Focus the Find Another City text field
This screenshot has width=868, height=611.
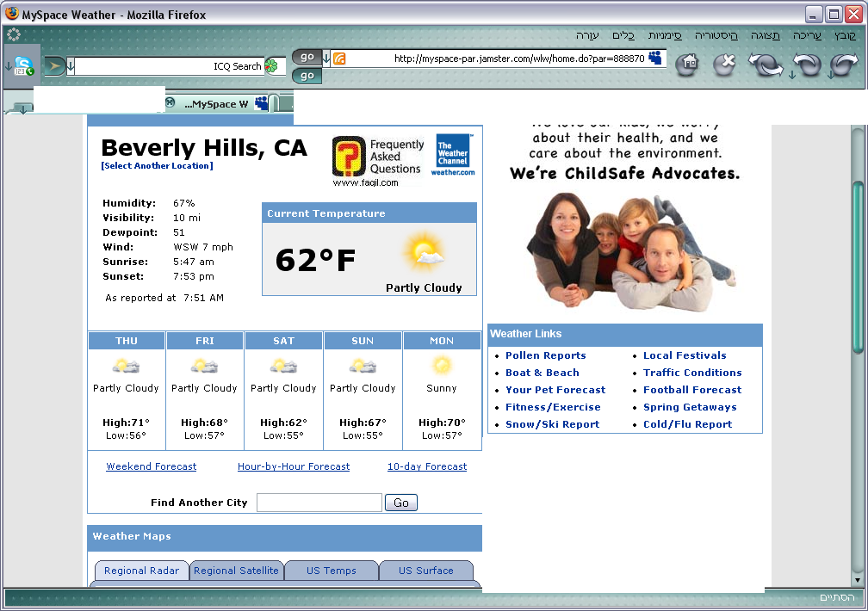pyautogui.click(x=319, y=503)
